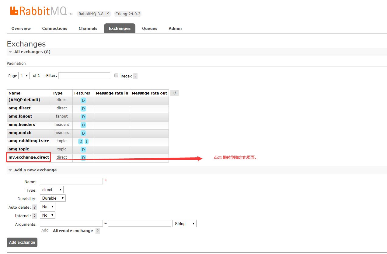
Task: Click the D feature badge for amq.fanout
Action: [x=83, y=117]
